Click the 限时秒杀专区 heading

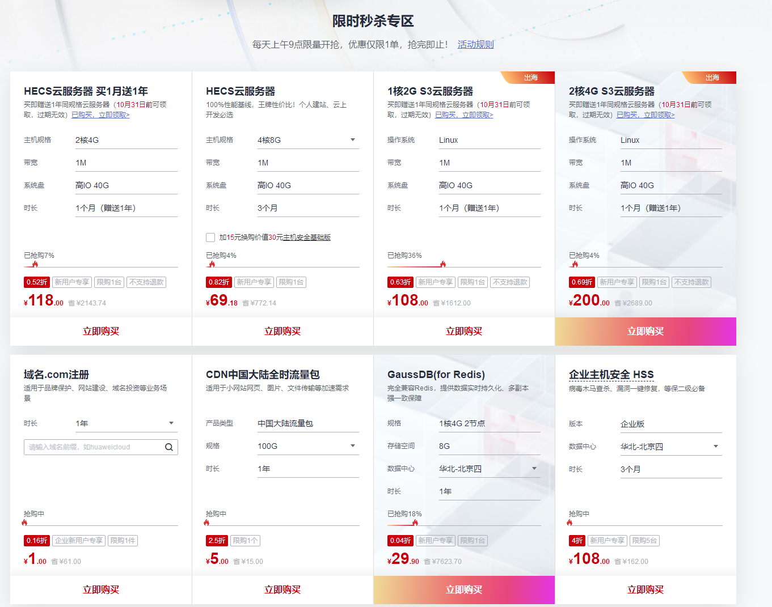(373, 21)
